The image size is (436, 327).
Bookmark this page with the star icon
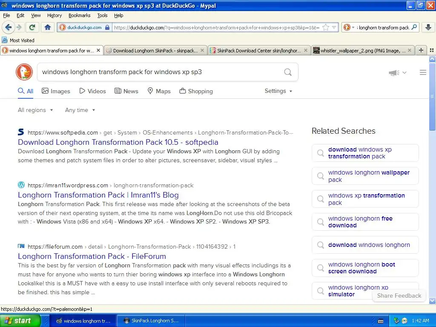pos(326,27)
